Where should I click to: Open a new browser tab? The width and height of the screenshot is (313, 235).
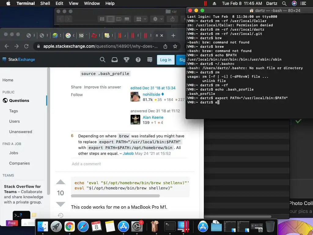(x=173, y=35)
